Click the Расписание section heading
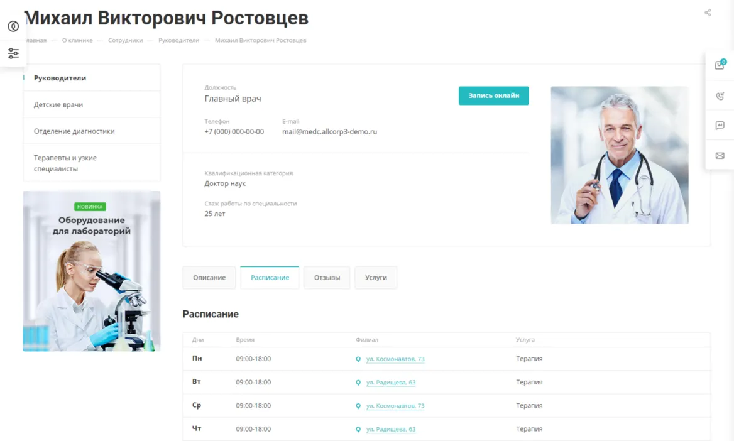 pyautogui.click(x=211, y=314)
